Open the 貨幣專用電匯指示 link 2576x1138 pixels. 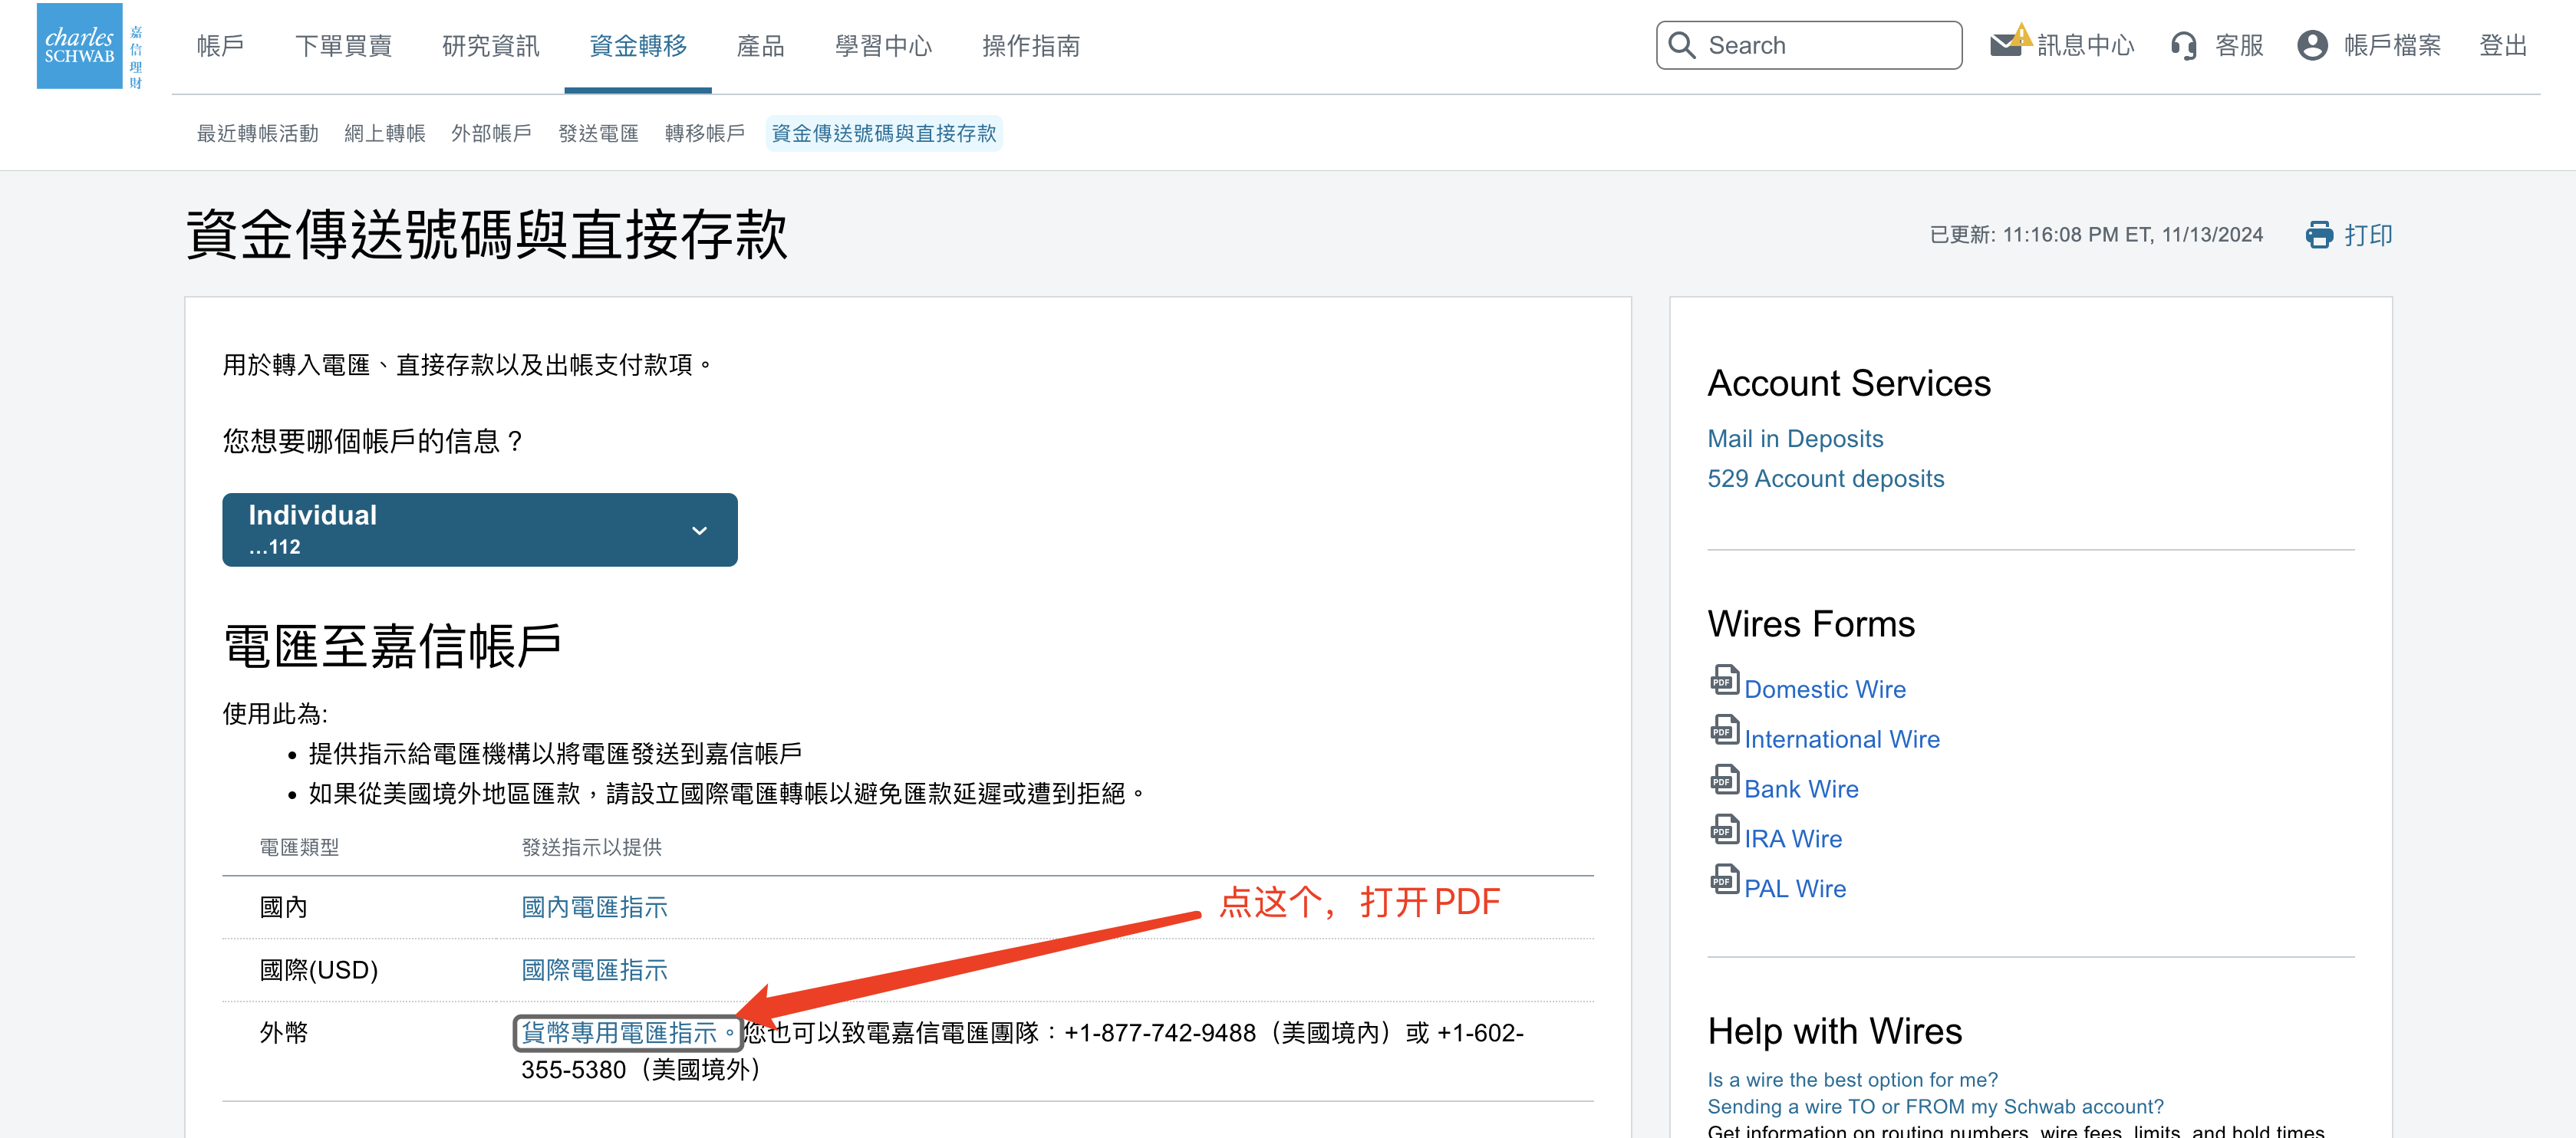tap(620, 1033)
